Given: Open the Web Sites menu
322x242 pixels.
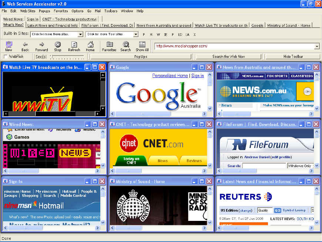Looking at the screenshot, I should pyautogui.click(x=27, y=11).
